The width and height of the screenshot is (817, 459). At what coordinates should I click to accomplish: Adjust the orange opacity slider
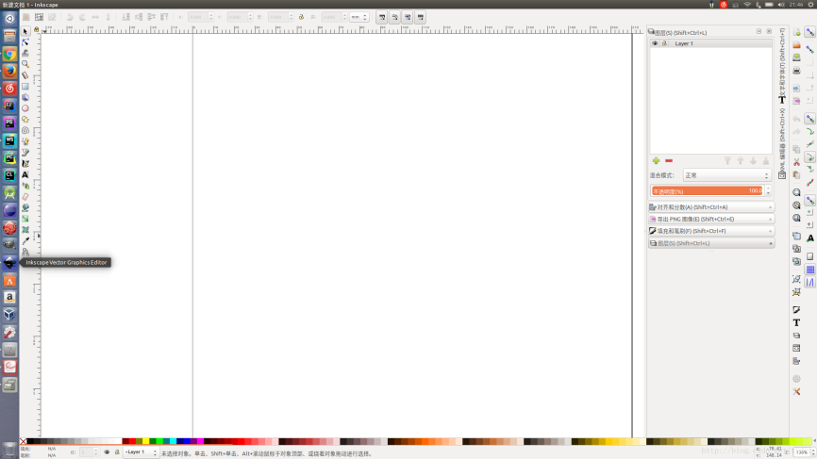pos(707,191)
